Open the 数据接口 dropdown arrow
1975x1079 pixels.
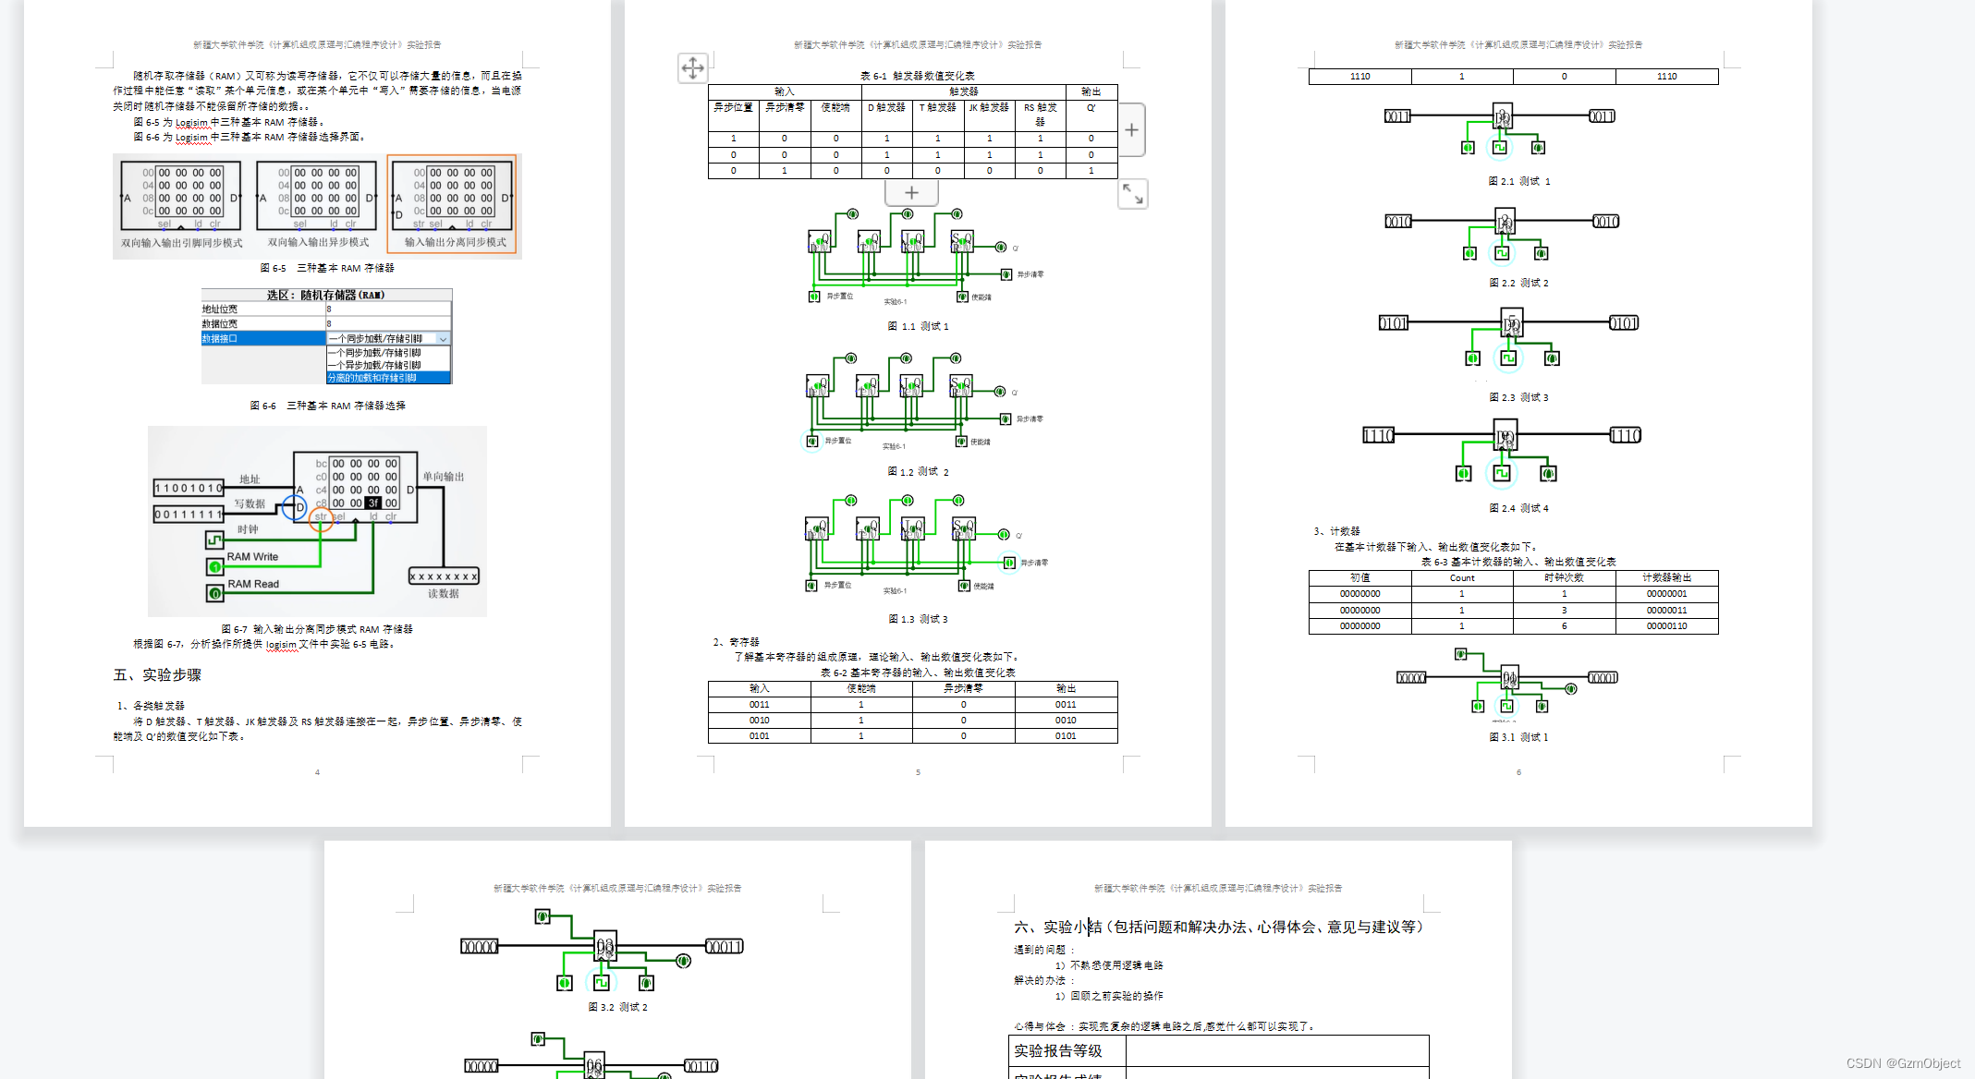pyautogui.click(x=444, y=339)
